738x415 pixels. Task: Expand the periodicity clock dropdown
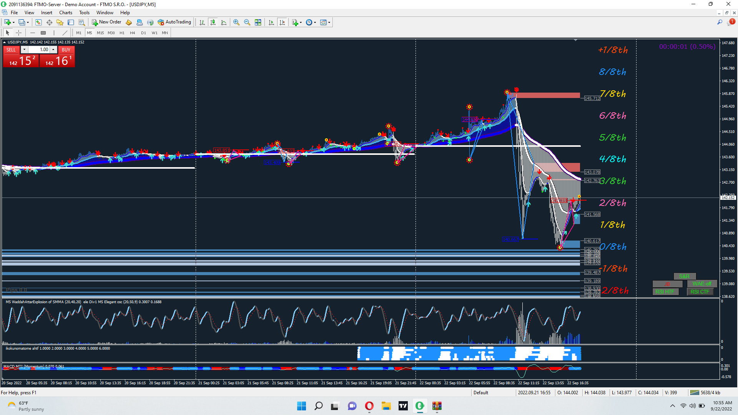click(315, 22)
